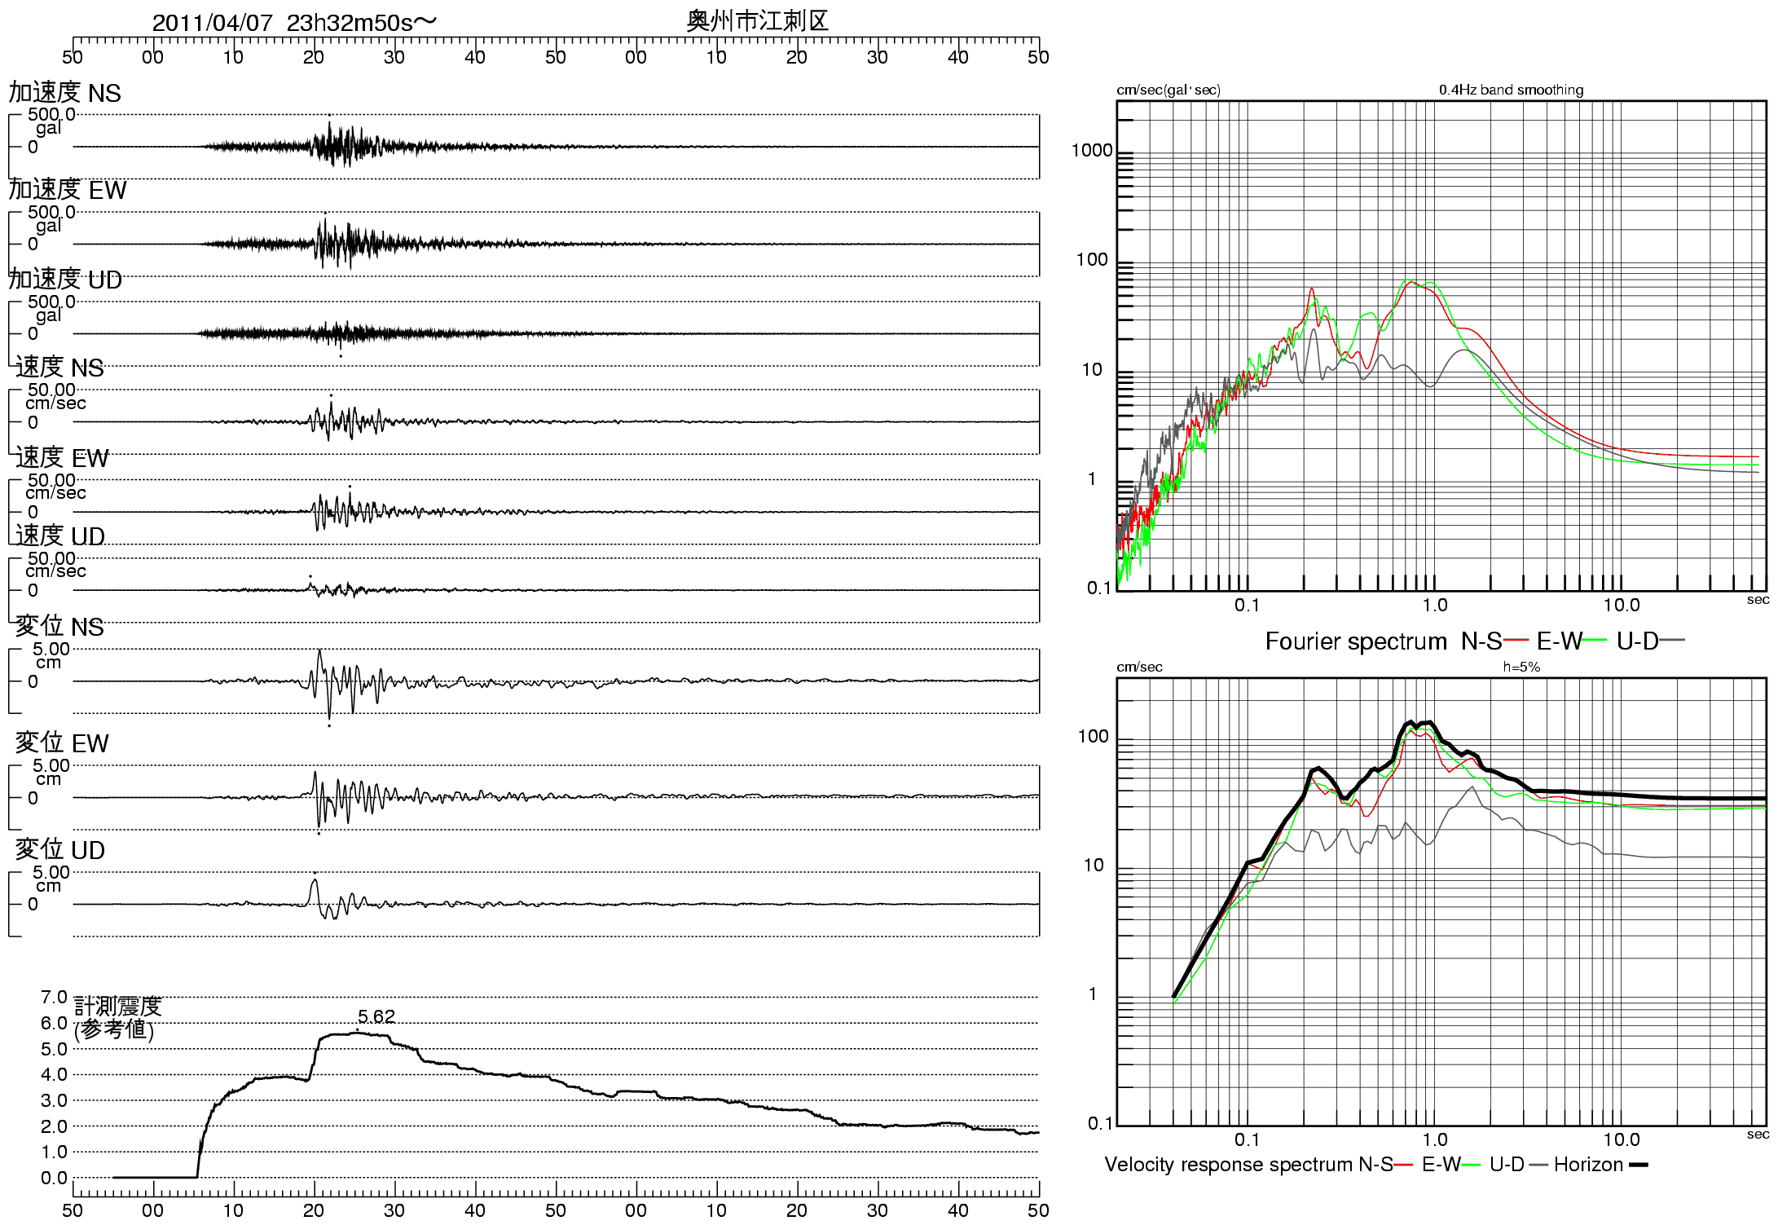Viewport: 1778px width, 1225px height.
Task: Click the Velocity response spectrum caption
Action: (1228, 1165)
